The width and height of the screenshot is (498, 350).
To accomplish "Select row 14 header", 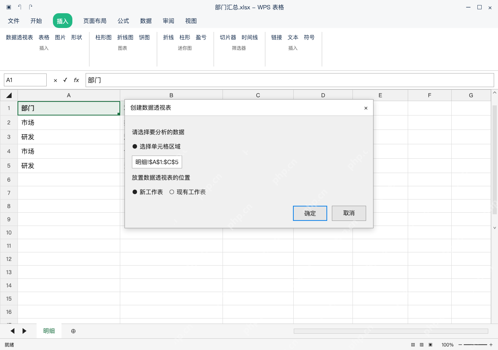I will click(x=9, y=285).
